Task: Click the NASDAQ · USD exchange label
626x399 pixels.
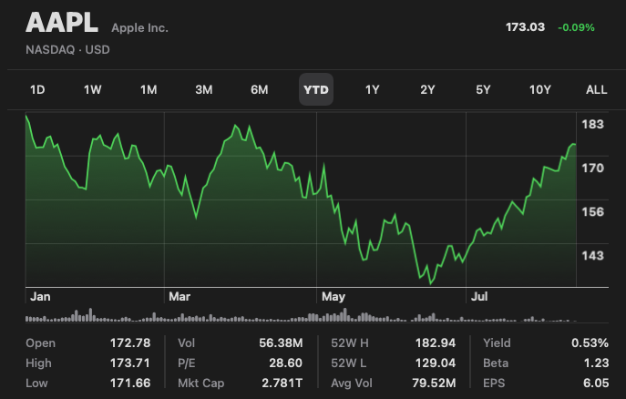Action: coord(67,50)
